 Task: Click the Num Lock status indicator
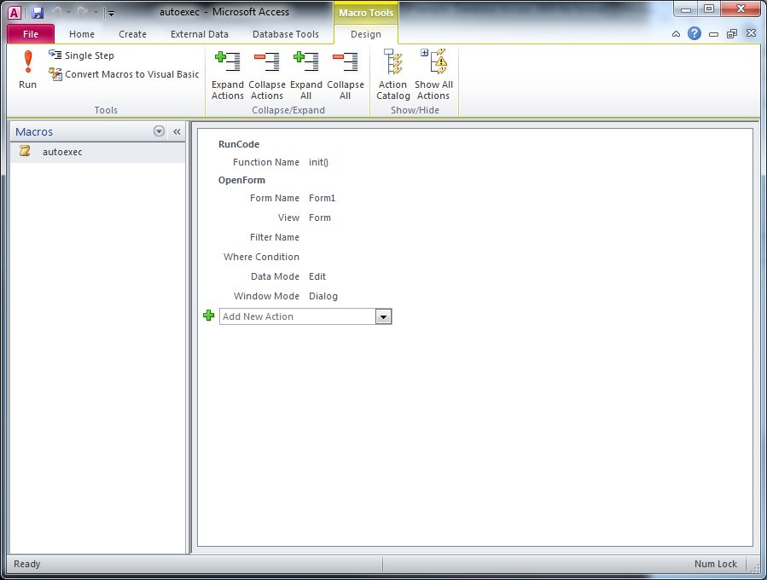pos(716,564)
